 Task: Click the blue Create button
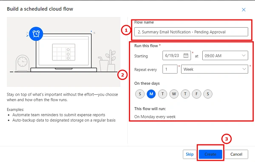coord(210,154)
